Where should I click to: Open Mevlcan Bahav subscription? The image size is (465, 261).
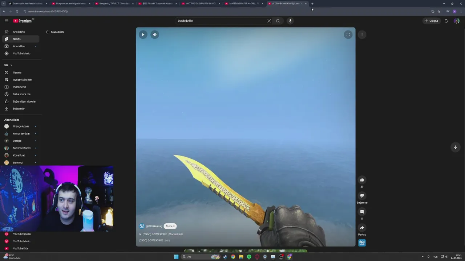tap(21, 148)
